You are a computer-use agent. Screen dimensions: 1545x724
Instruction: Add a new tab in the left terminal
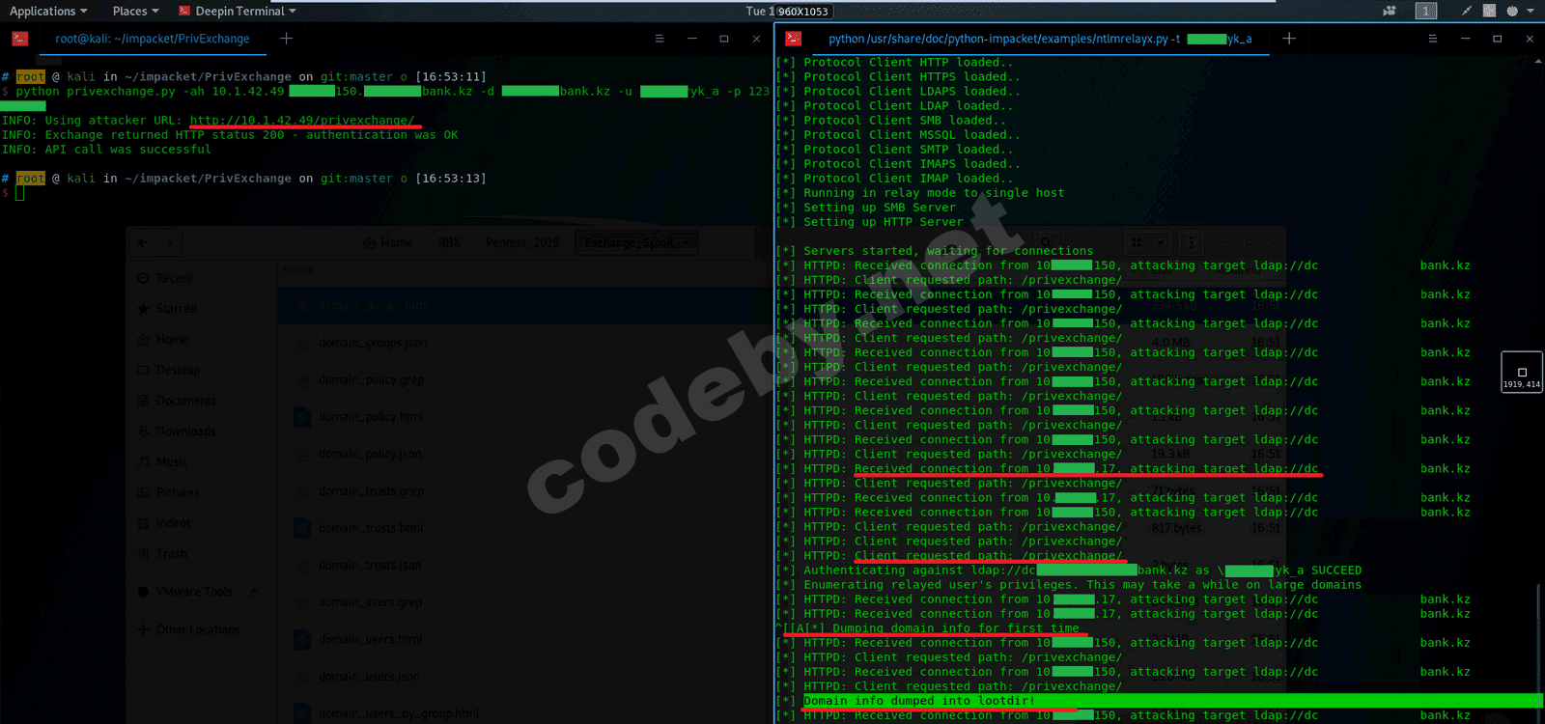point(286,39)
